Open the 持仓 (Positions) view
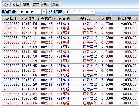Image resolution: width=139 pixels, height=106 pixels. point(46,4)
